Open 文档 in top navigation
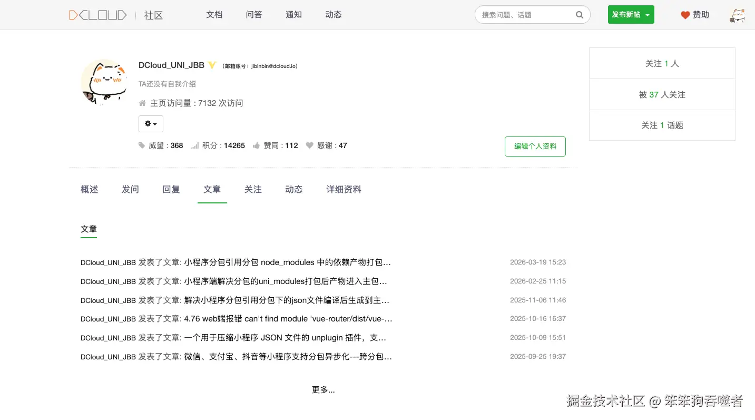This screenshot has width=755, height=420. pyautogui.click(x=214, y=15)
